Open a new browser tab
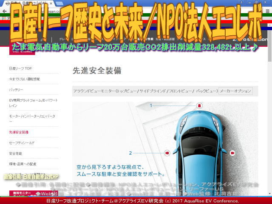This screenshot has width=272, height=204. pos(59,3)
